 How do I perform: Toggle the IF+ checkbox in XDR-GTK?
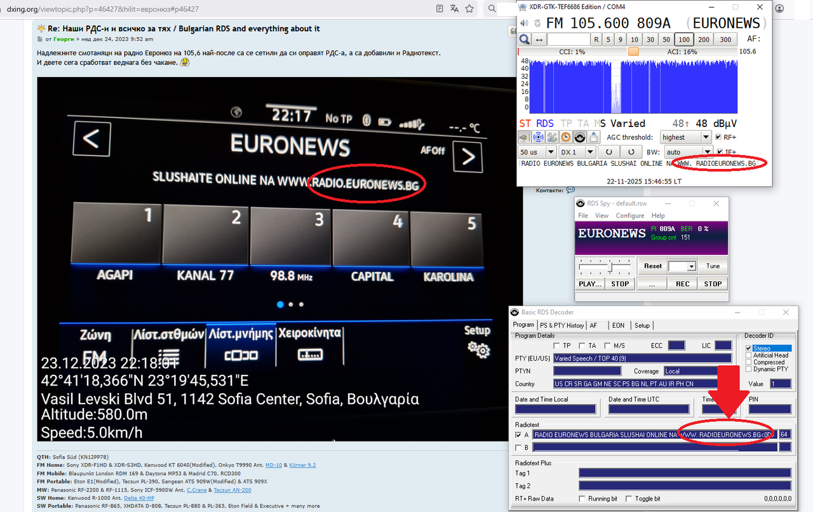pos(718,152)
